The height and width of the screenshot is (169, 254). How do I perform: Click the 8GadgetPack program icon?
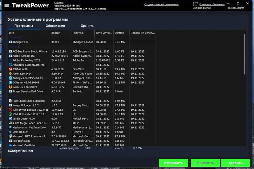click(10, 42)
